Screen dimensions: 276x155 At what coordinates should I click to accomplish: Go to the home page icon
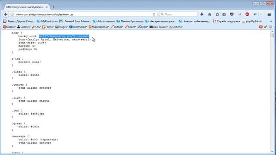coord(210,14)
